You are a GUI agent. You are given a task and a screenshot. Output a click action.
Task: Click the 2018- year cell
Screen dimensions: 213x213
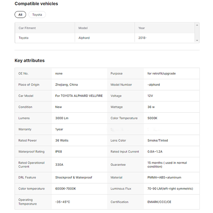coord(142,38)
